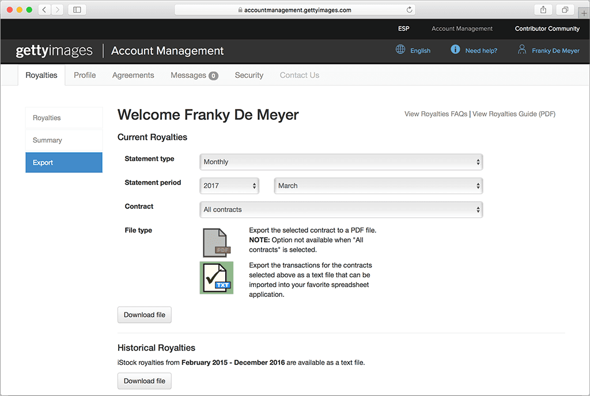Open View Royalties Guide (PDF) link
Image resolution: width=590 pixels, height=396 pixels.
coord(514,114)
